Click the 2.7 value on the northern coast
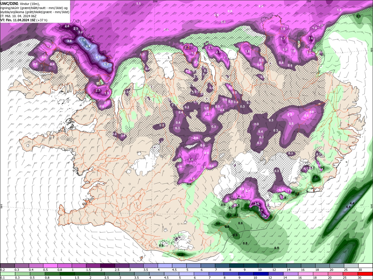The image size is (373, 280). [x=218, y=52]
